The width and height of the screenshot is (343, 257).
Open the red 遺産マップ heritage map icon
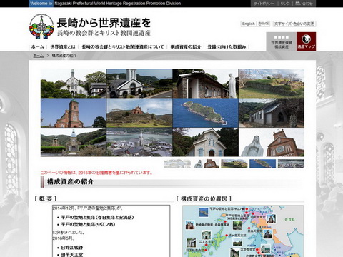coord(306,41)
